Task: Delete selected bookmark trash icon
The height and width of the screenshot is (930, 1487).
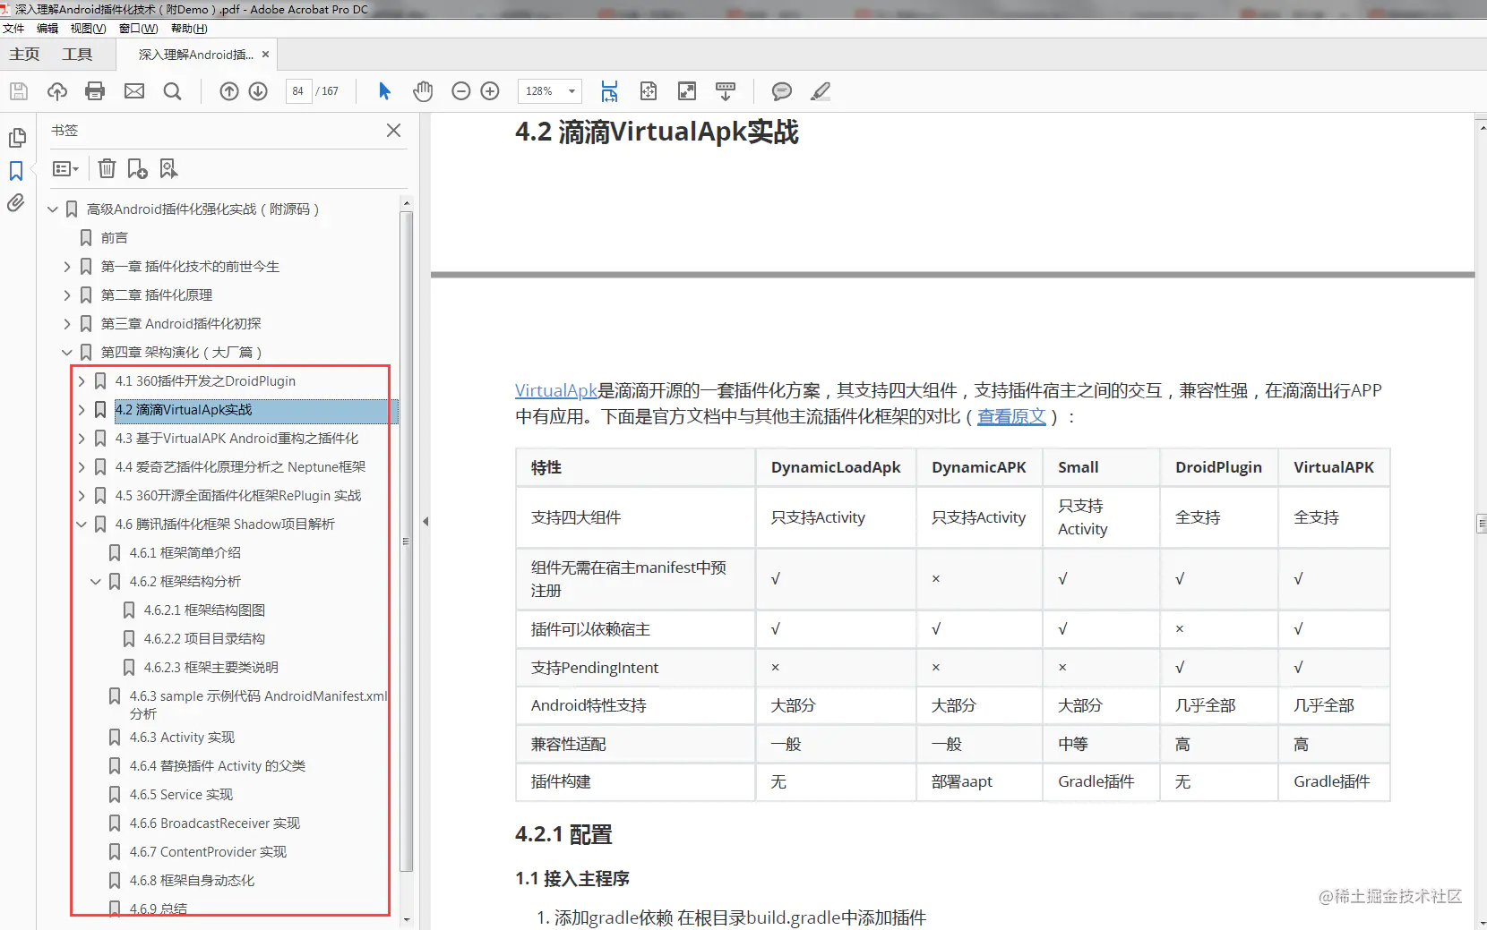Action: [x=107, y=168]
